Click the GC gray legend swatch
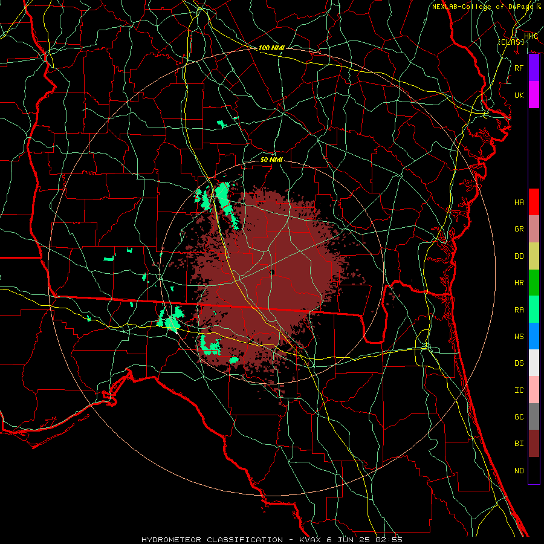The image size is (544, 544). 534,416
